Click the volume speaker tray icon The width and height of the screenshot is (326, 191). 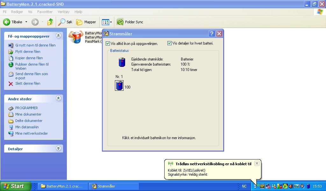291,186
